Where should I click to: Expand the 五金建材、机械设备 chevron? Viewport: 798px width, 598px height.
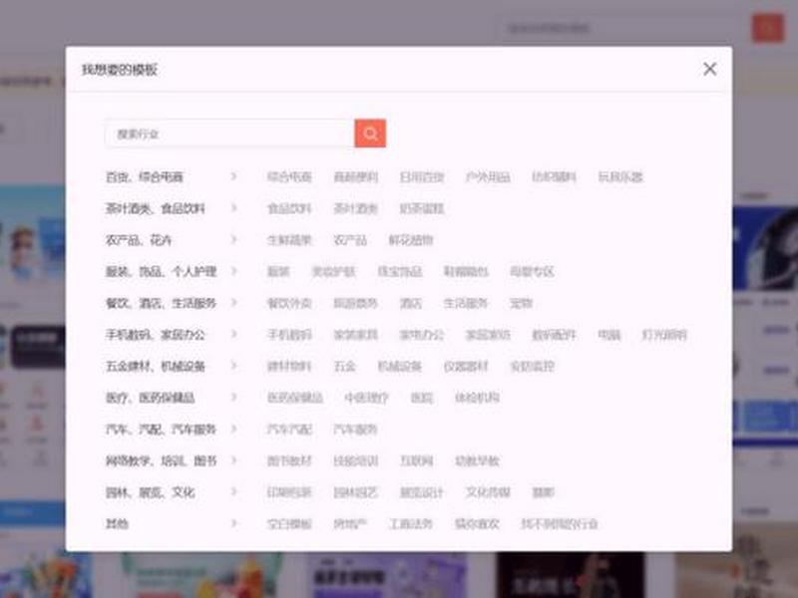(x=233, y=365)
